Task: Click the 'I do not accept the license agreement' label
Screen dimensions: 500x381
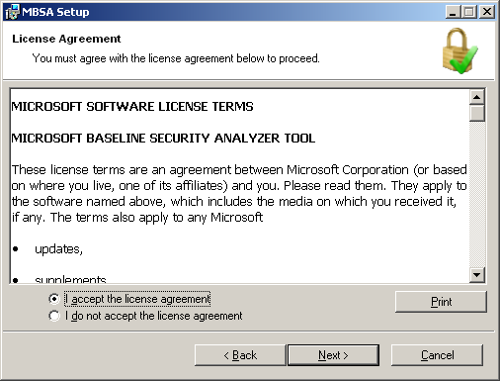Action: (x=153, y=316)
